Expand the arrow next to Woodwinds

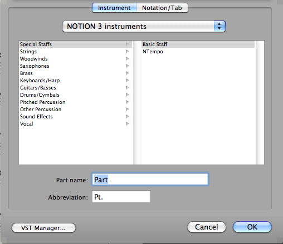tap(128, 59)
